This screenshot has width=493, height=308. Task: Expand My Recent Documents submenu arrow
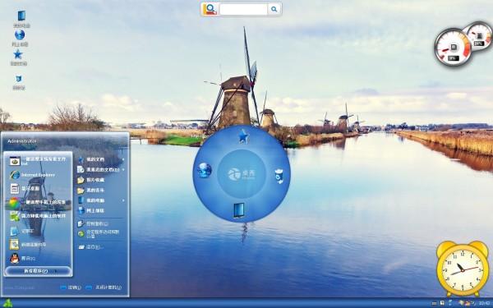[123, 170]
